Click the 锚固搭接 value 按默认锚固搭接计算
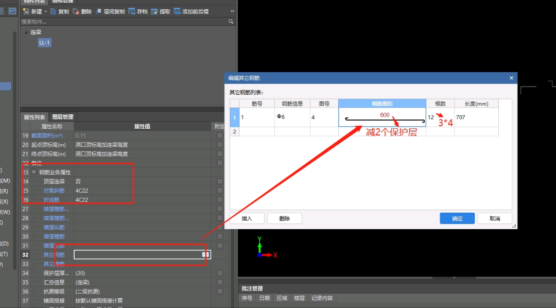Screen dimensions: 556x308 coord(142,301)
